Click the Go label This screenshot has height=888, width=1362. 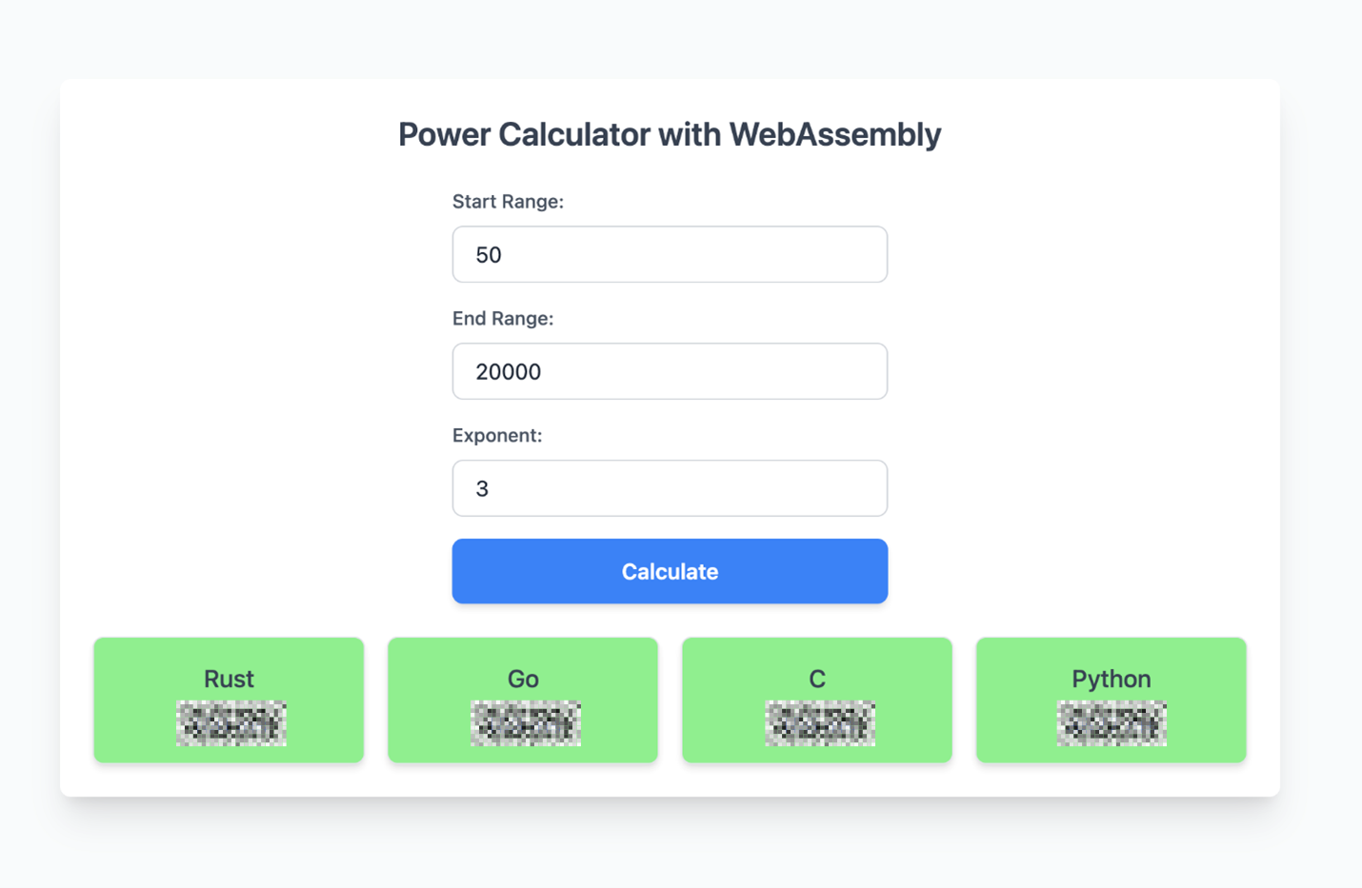[x=523, y=679]
